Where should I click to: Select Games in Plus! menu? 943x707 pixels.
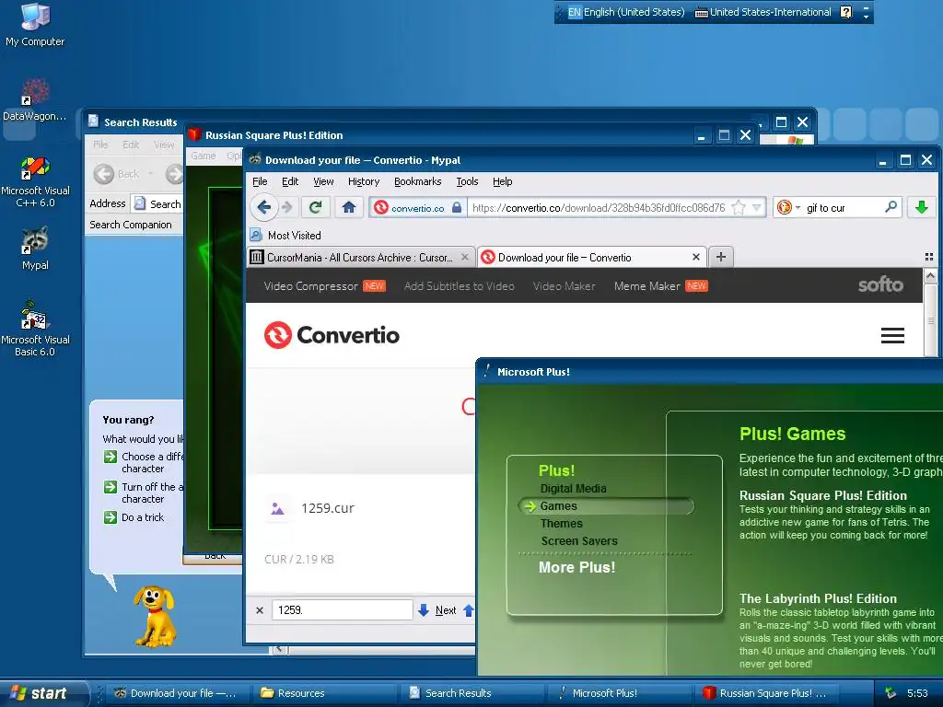point(558,506)
